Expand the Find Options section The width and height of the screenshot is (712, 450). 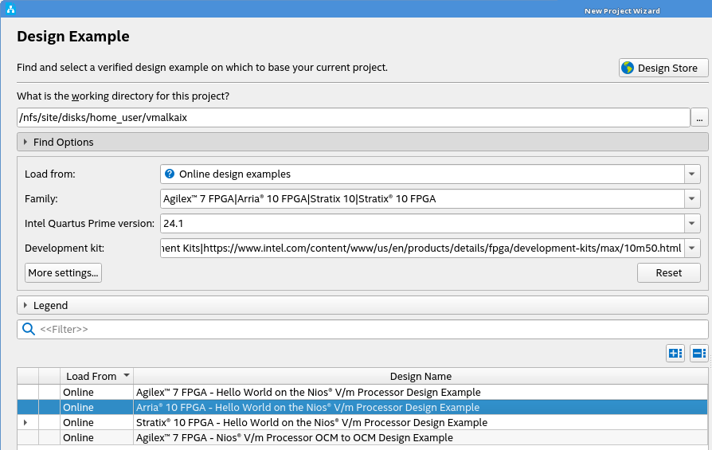(x=26, y=142)
